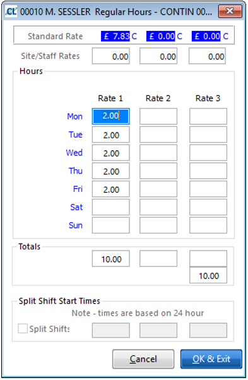This screenshot has width=248, height=380.
Task: Click the Rate 1 column header
Action: coord(110,98)
